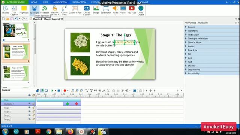Open Google Chrome from the taskbar
Viewport: 240px width, 135px height.
tap(49, 132)
